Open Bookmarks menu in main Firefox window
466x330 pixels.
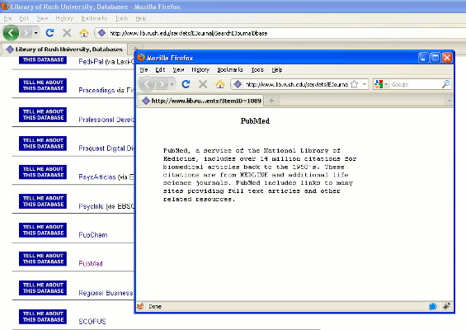(x=94, y=18)
